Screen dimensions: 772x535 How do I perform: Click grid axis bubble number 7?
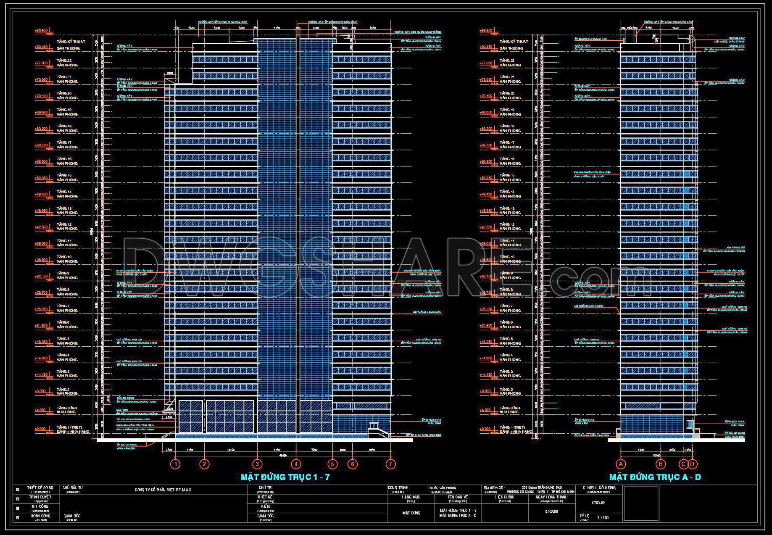391,464
